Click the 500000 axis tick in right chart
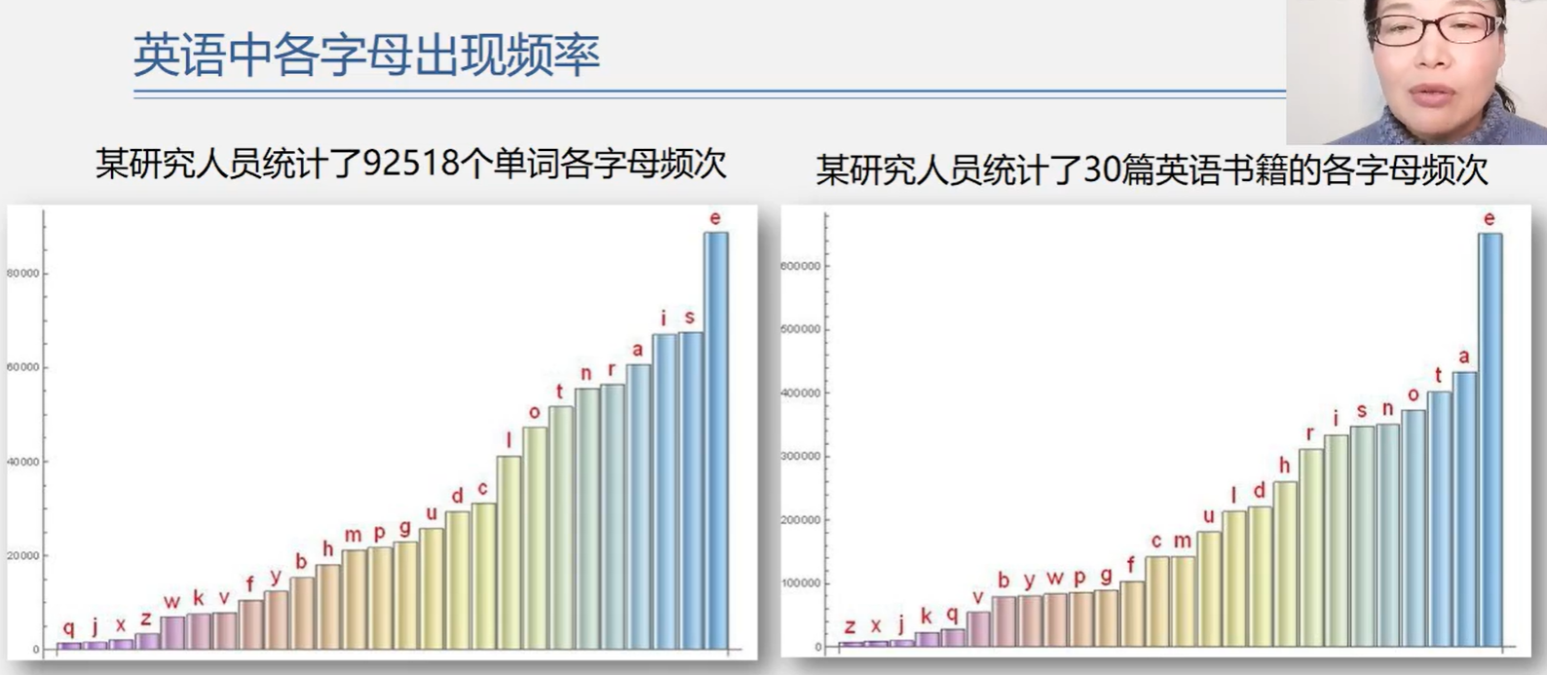Screen dimensions: 1547x675 tap(801, 329)
